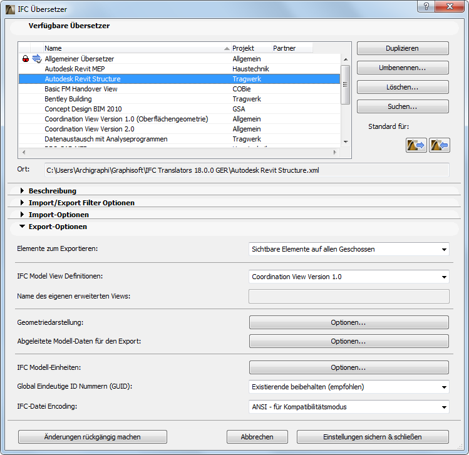The image size is (469, 455).
Task: Select Coordination View Version 1.0 (Oberflächengeometrie)
Action: [x=180, y=119]
